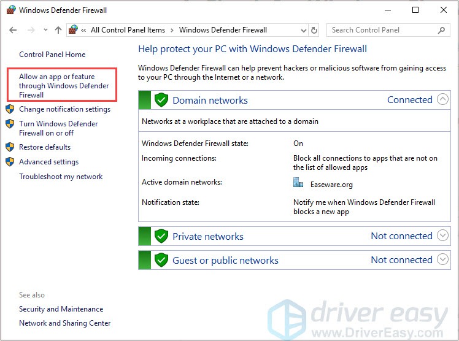
Task: Click the Notification state label
Action: (x=171, y=202)
